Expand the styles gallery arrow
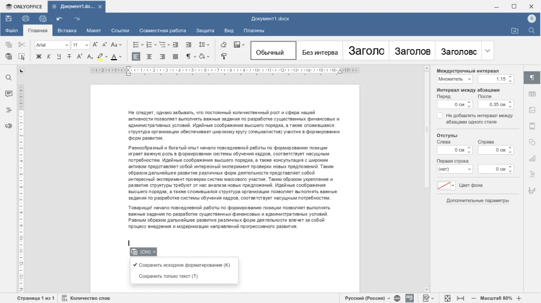This screenshot has width=541, height=303. coord(487,50)
